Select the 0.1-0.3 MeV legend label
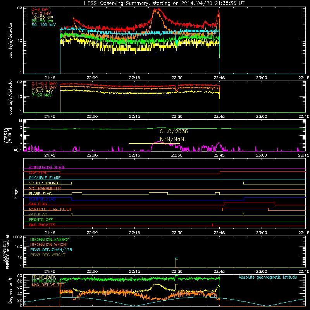The image size is (310, 310). [44, 83]
